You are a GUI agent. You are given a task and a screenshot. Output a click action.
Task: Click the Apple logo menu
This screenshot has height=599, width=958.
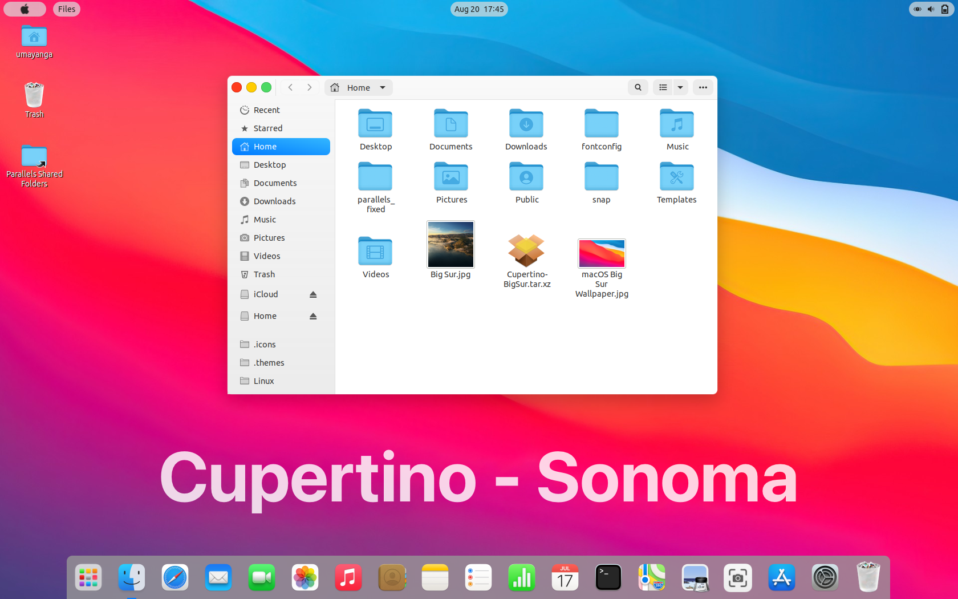click(x=25, y=9)
